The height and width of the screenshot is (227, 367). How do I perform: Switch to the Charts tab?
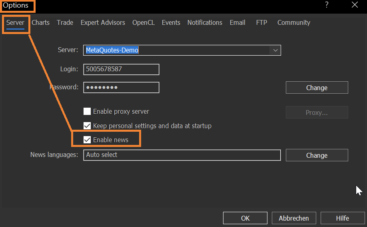tap(41, 22)
